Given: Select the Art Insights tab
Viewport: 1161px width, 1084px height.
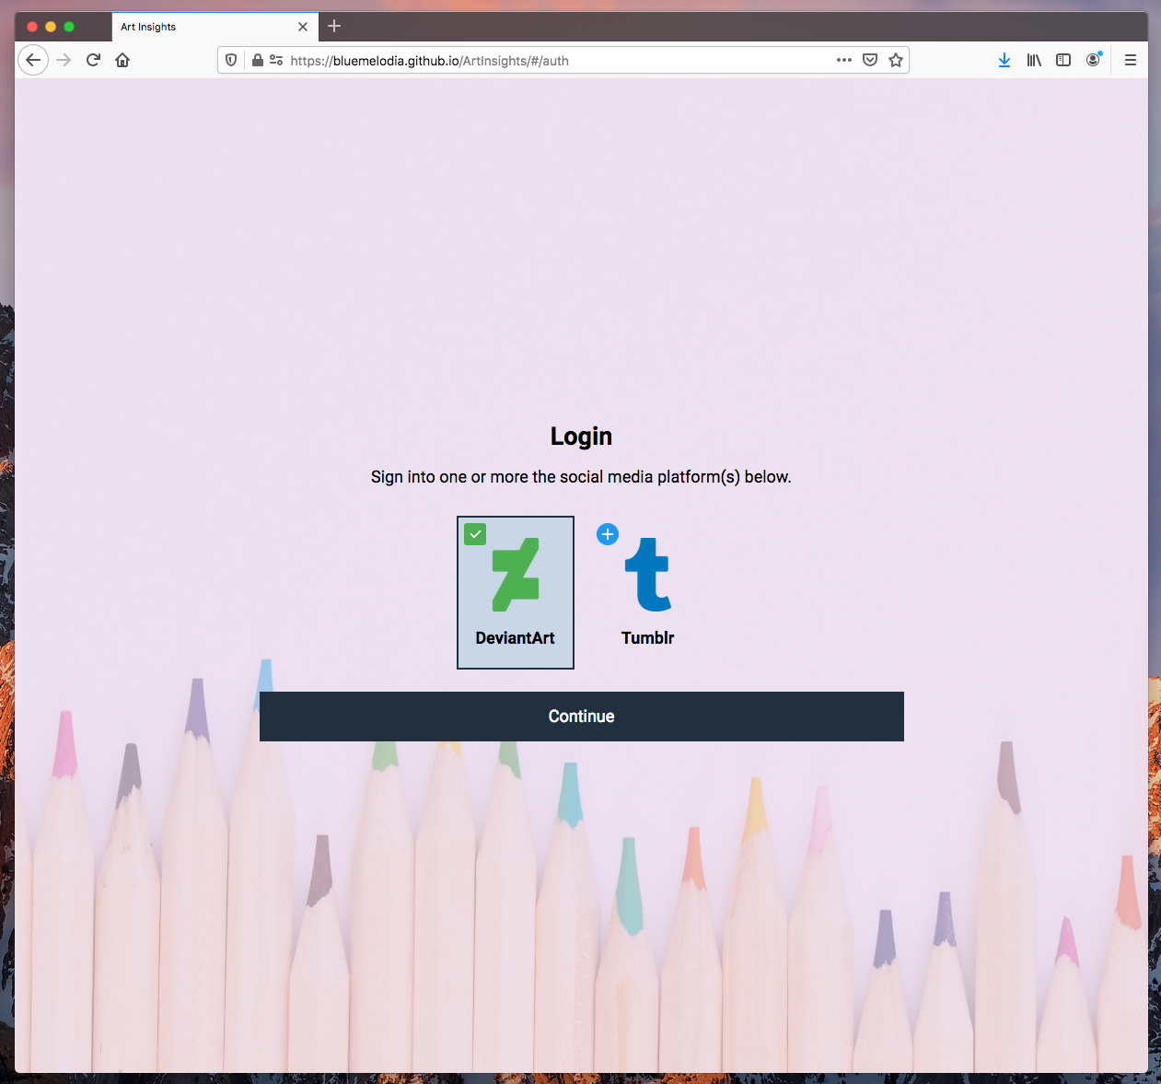Looking at the screenshot, I should pyautogui.click(x=215, y=27).
